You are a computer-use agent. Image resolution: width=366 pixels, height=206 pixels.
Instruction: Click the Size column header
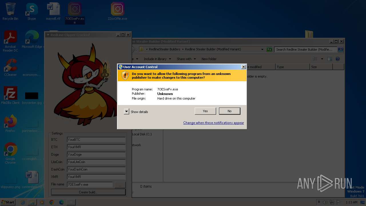pos(321,67)
